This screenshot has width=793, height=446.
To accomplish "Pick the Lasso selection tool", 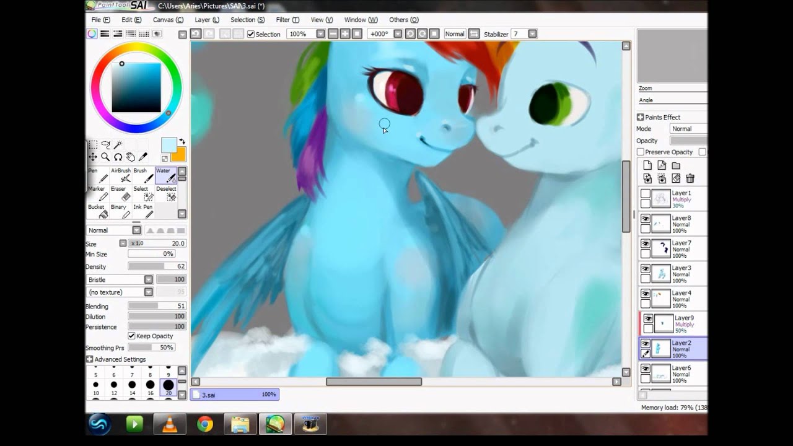I will click(x=105, y=145).
